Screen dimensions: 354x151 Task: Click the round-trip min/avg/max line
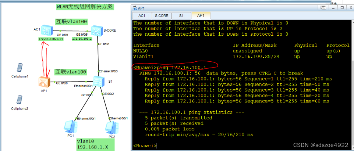pos(199,135)
